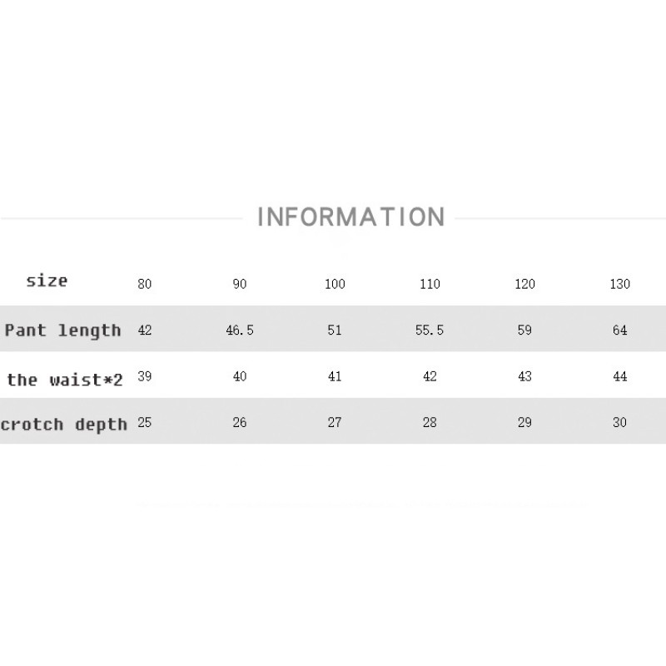
Task: Click crotch depth value 25
Action: pyautogui.click(x=145, y=422)
